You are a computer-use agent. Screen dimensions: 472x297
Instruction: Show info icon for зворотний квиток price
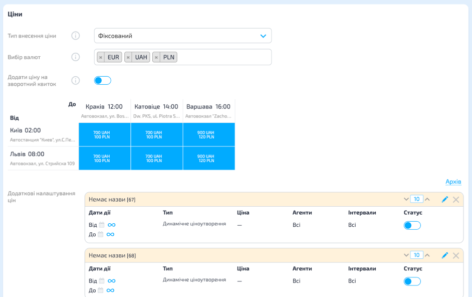tap(76, 80)
